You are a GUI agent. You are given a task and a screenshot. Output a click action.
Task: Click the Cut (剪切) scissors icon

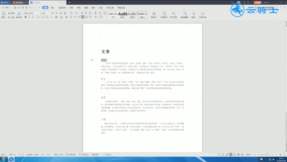click(x=9, y=13)
